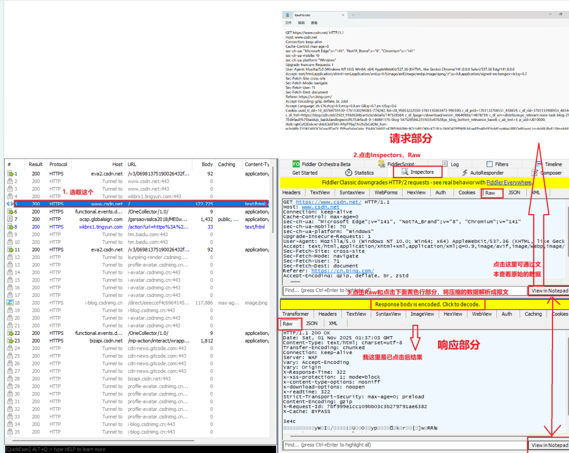569x453 pixels.
Task: Switch to the Timeline tab
Action: (549, 164)
